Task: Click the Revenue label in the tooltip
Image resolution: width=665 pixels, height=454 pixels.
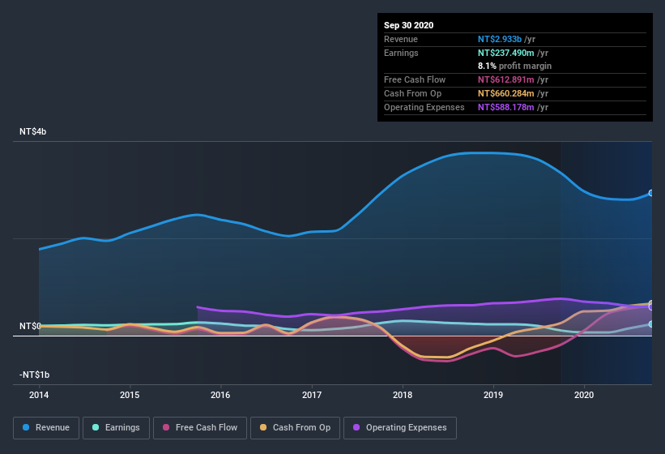Action: coord(401,39)
